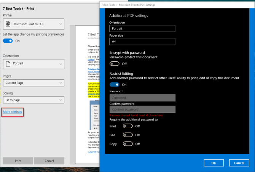
Task: Switch on the Copy password requirement
Action: [x=128, y=144]
